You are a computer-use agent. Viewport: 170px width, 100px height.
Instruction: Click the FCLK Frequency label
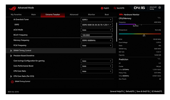[20, 45]
